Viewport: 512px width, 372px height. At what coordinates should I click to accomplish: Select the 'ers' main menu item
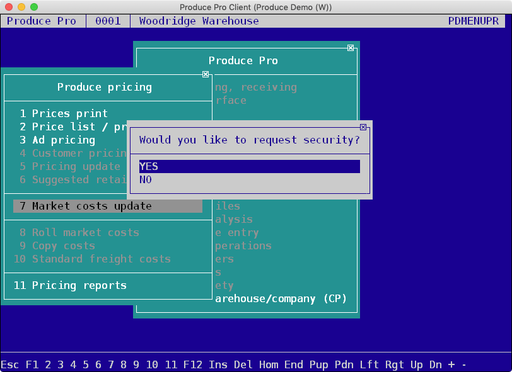click(224, 259)
